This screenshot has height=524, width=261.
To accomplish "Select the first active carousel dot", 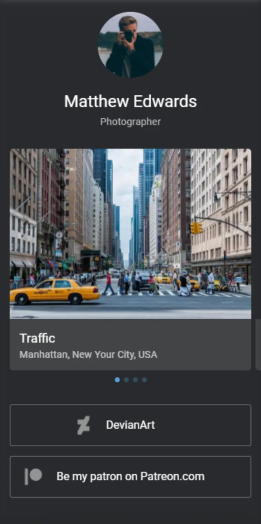I will (x=117, y=380).
